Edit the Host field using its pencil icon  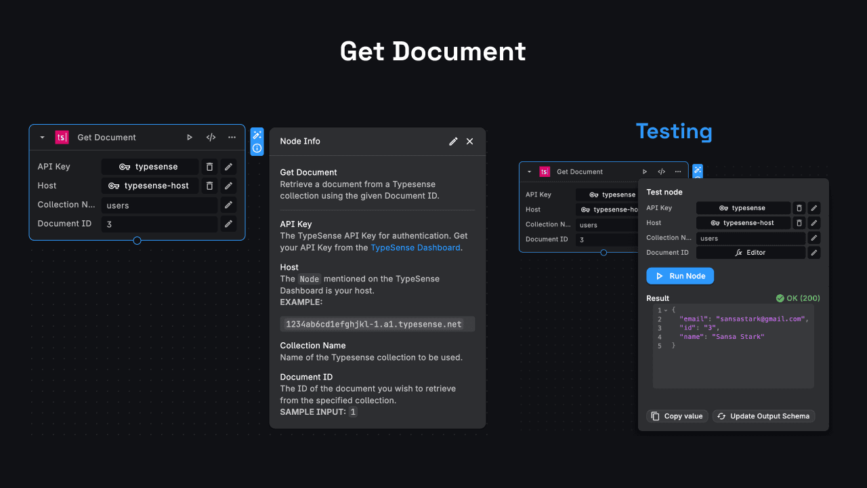228,185
